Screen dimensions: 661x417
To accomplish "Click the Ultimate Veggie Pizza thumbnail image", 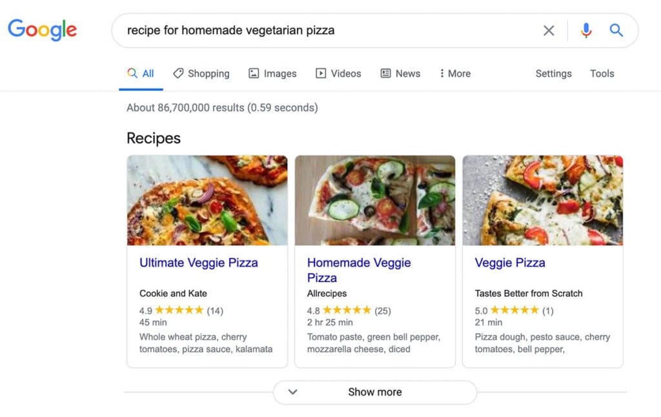I will (207, 201).
